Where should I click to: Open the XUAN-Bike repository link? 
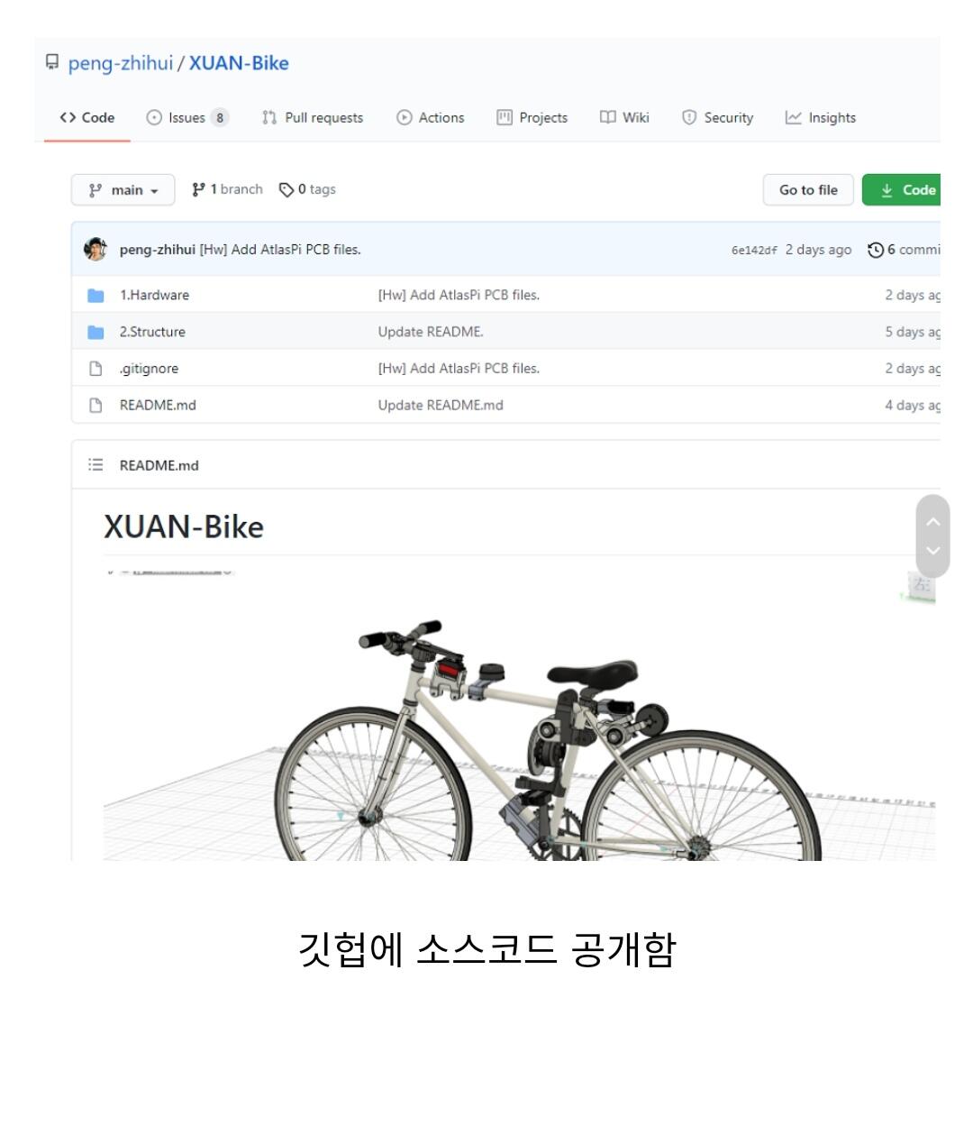pyautogui.click(x=239, y=63)
